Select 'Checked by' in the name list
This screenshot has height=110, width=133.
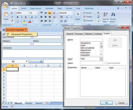pyautogui.click(x=85, y=43)
